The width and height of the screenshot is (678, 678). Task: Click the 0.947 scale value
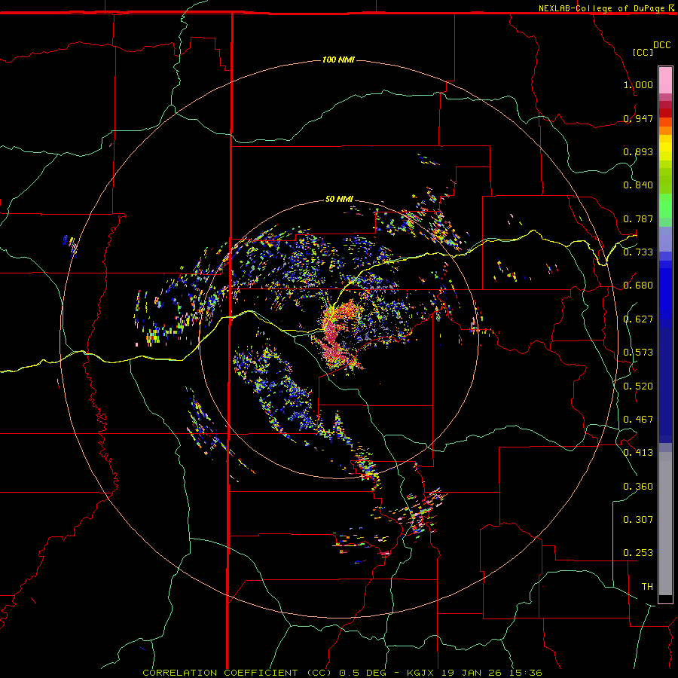[x=638, y=118]
